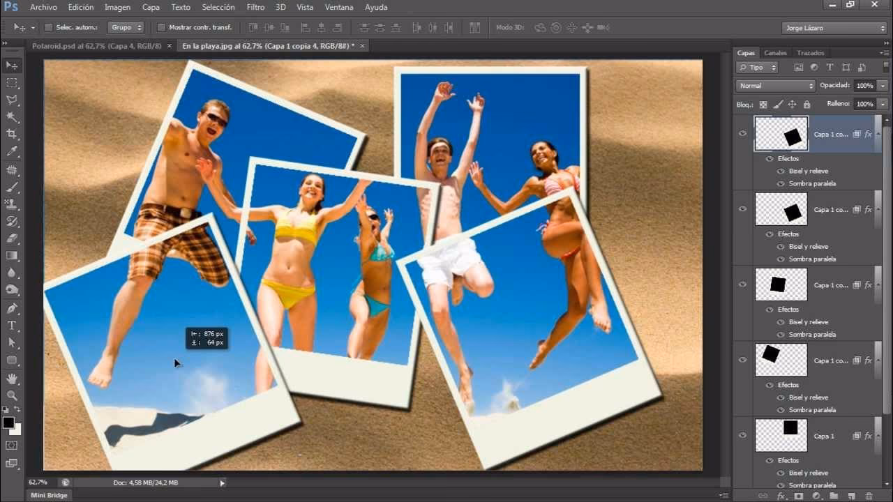
Task: Select the Lasso tool
Action: pos(10,100)
